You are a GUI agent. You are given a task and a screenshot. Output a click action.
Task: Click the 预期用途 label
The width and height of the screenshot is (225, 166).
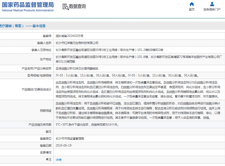(46, 110)
